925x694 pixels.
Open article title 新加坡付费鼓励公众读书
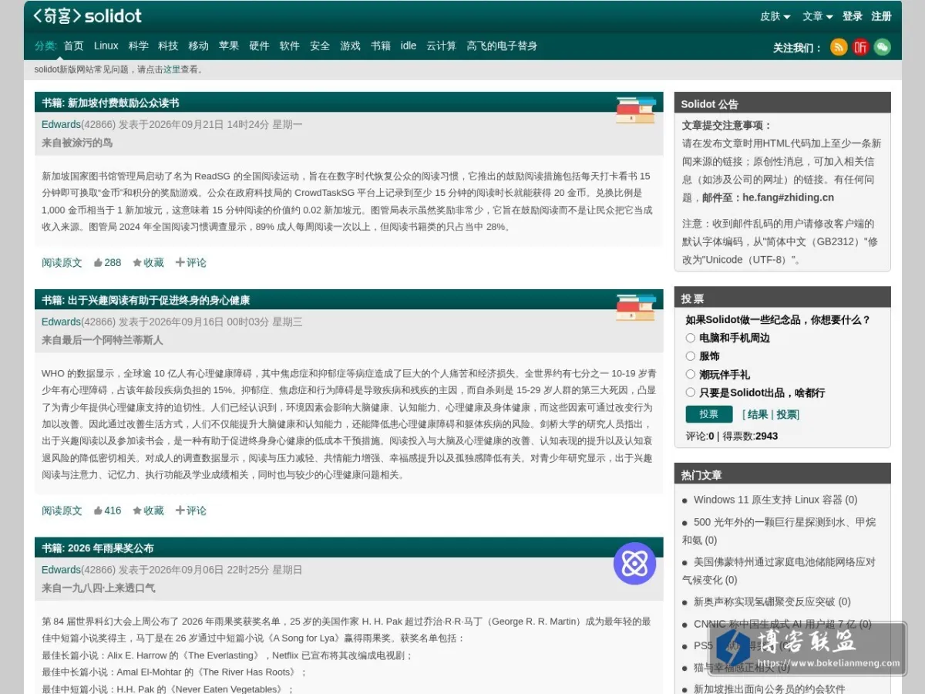[x=123, y=103]
